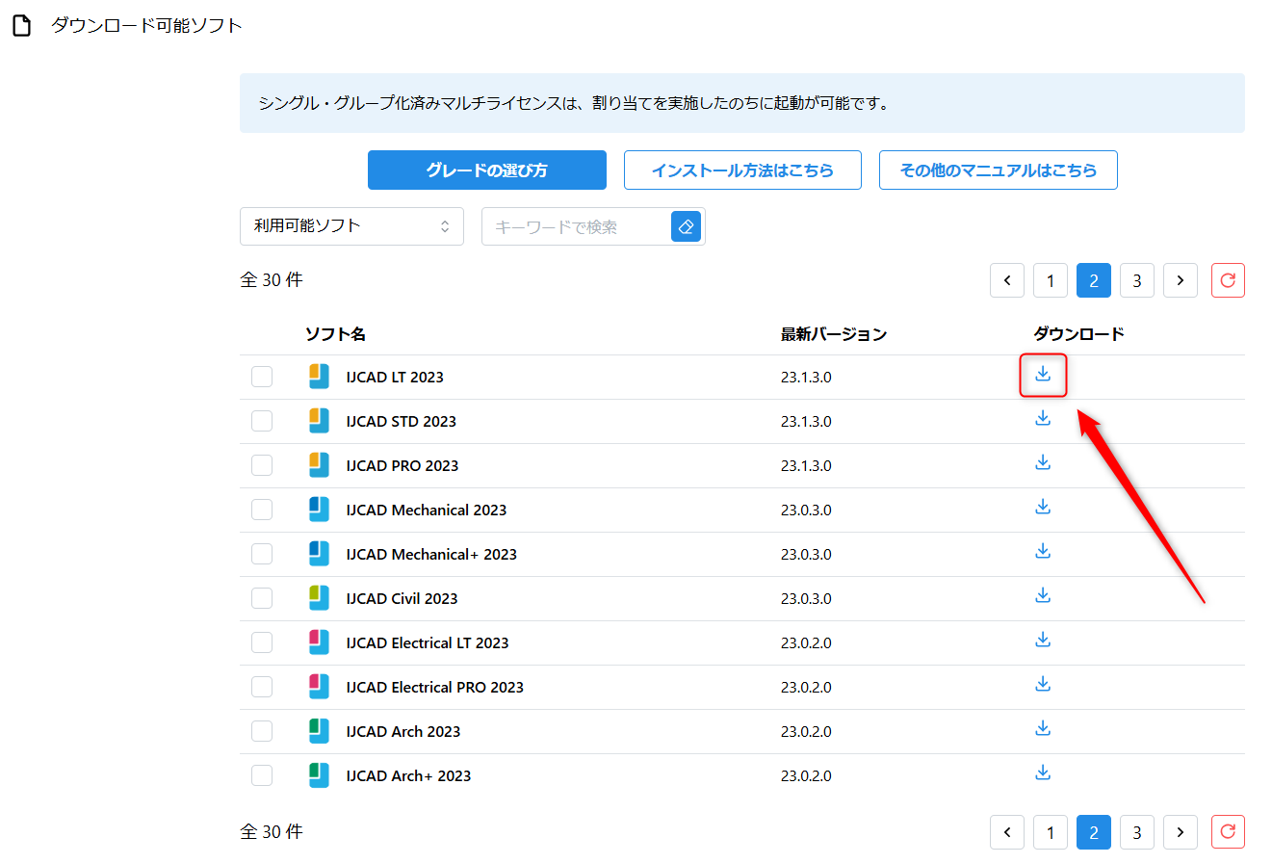1272x864 pixels.
Task: Open the 利用可能ソフト filter dropdown
Action: [x=351, y=226]
